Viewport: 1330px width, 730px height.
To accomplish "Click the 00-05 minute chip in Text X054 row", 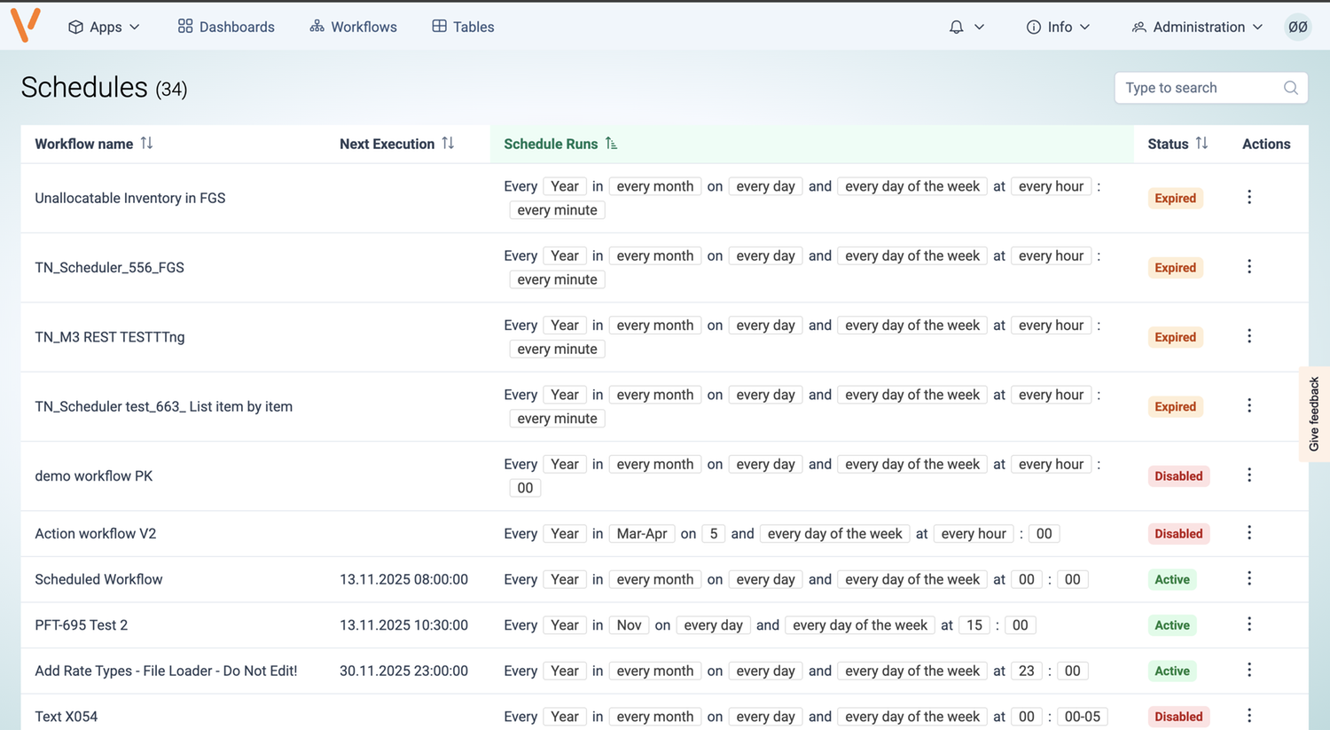I will point(1083,716).
